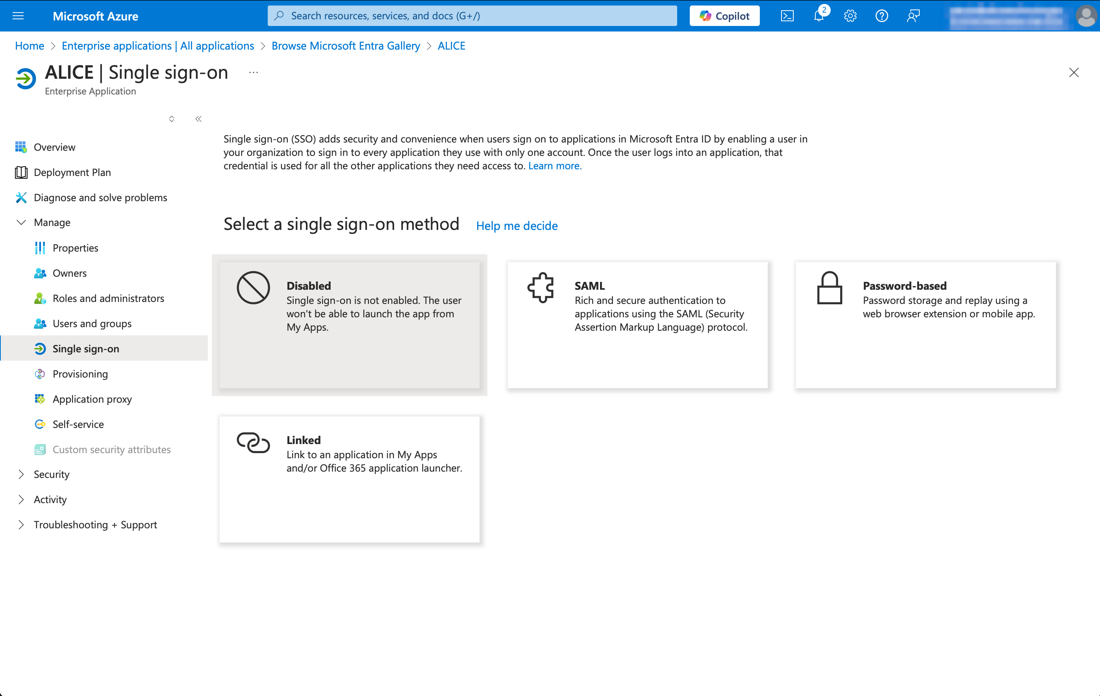Click the Deployment Plan book icon
Viewport: 1100px width, 696px height.
click(21, 172)
